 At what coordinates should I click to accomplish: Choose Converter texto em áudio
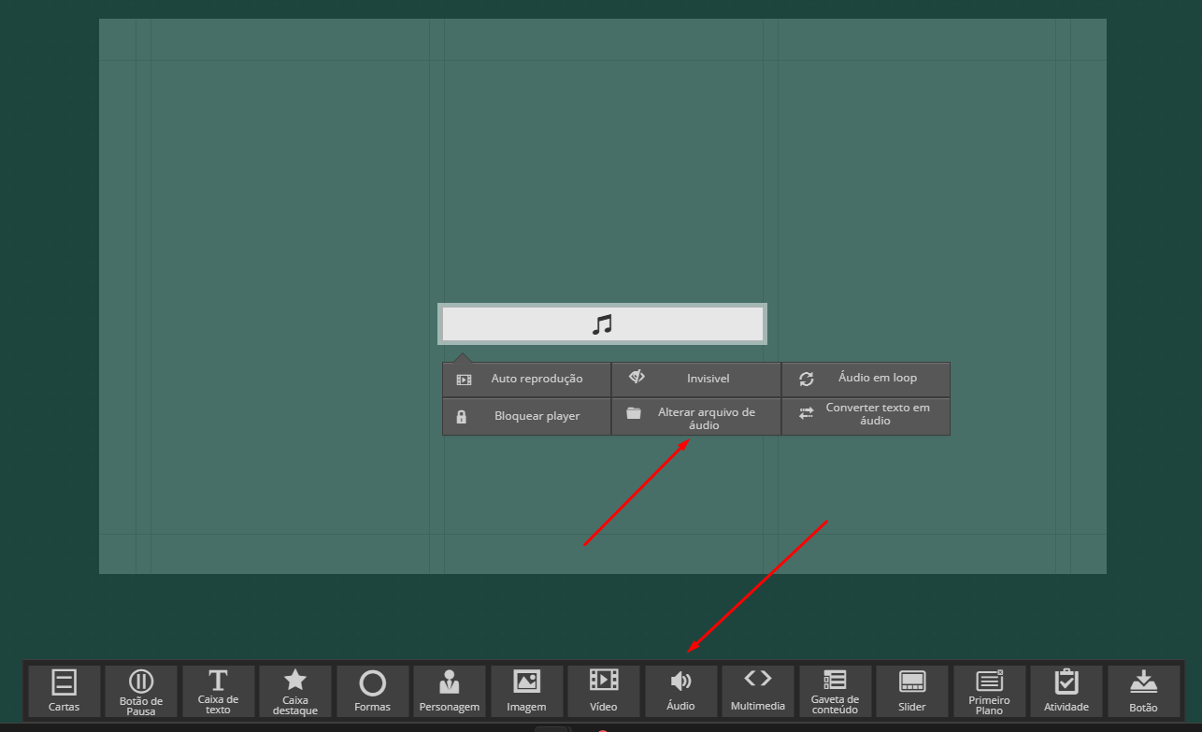coord(866,416)
